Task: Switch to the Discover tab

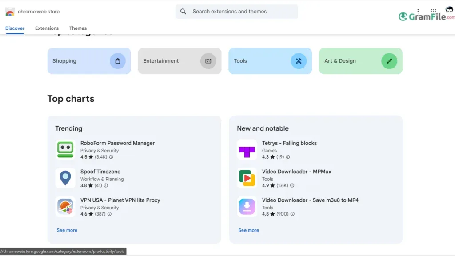Action: (15, 28)
